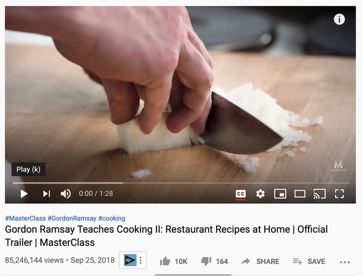Open the info card icon

click(x=339, y=19)
